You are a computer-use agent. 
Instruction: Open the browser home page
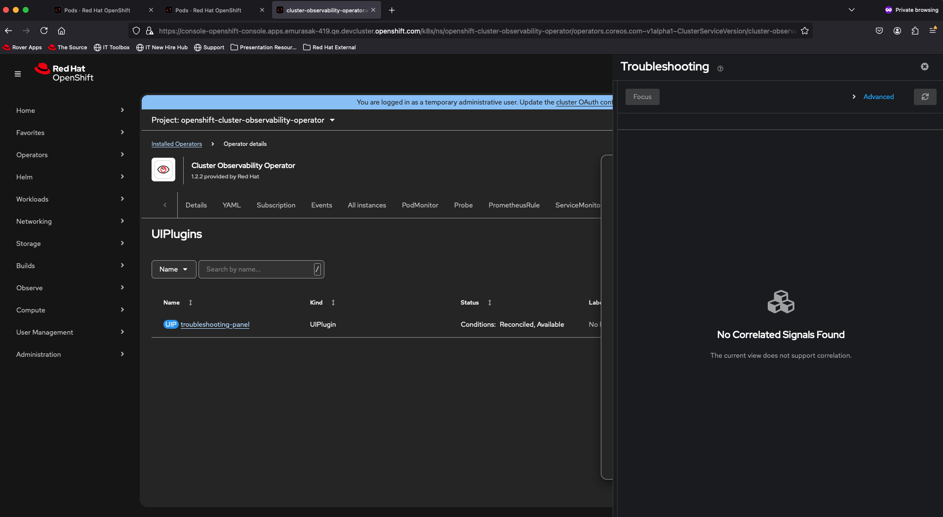62,31
